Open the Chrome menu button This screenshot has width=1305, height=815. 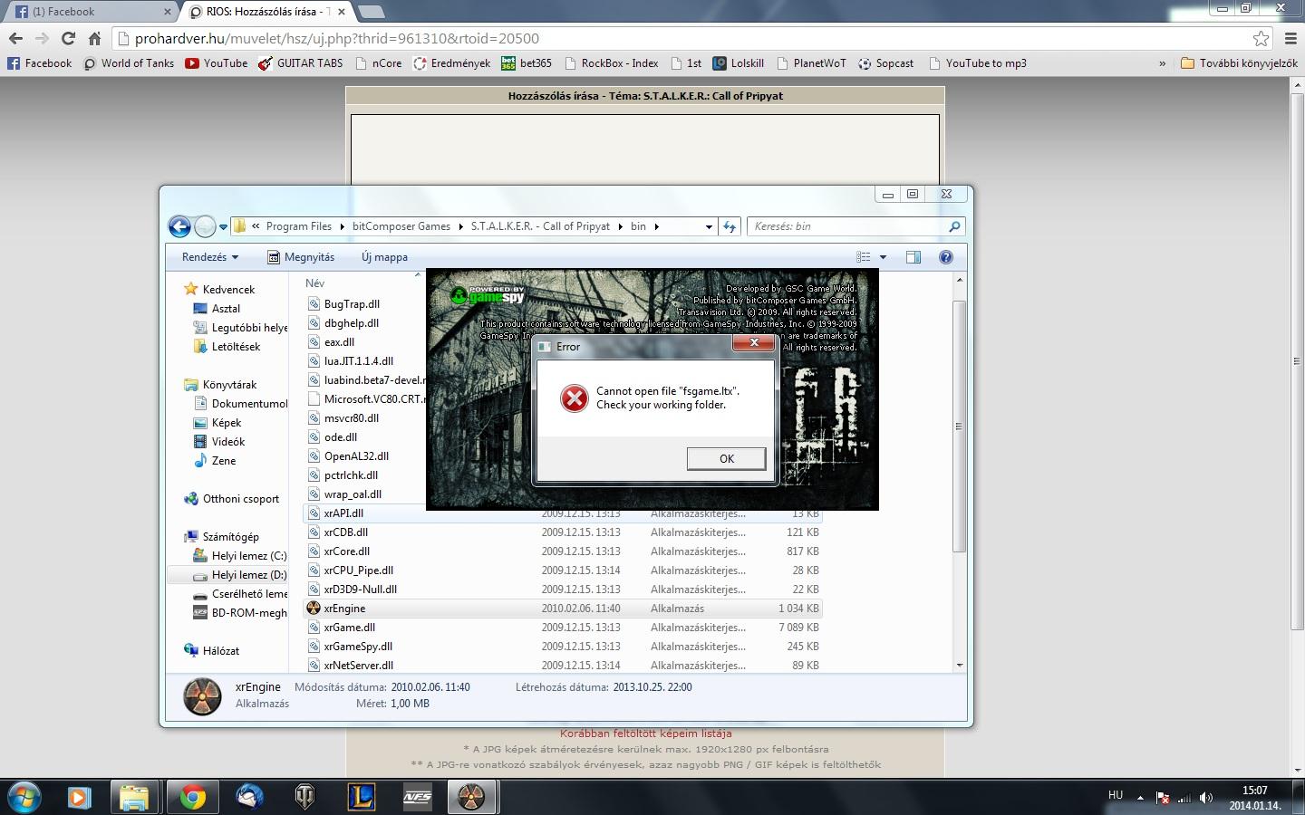pos(1290,38)
